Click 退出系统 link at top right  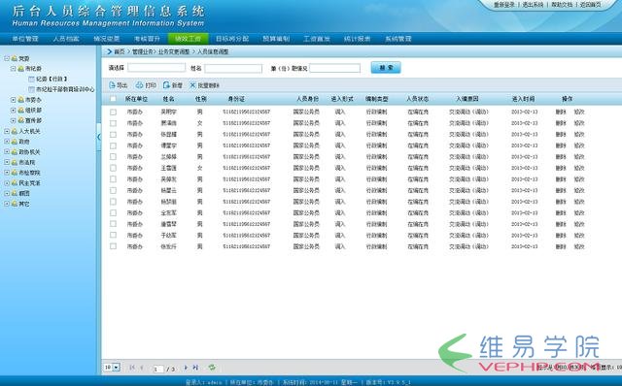533,5
